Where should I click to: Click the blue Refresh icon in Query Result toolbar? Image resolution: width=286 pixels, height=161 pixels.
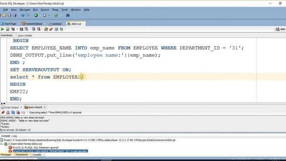tap(13, 112)
